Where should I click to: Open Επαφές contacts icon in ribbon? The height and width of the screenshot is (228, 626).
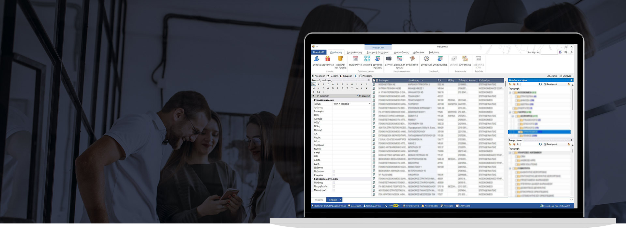317,59
